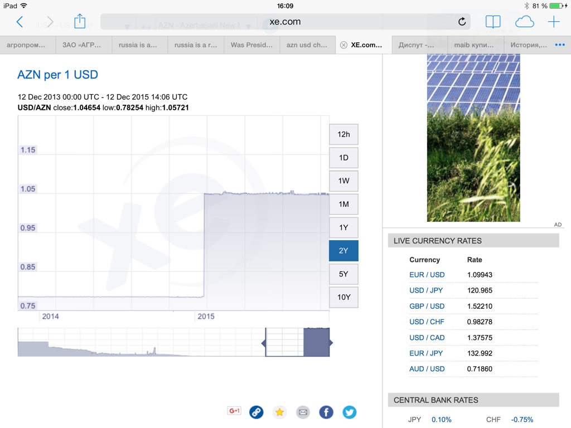Click the selected window in the range navigator
The width and height of the screenshot is (571, 428).
pos(298,342)
